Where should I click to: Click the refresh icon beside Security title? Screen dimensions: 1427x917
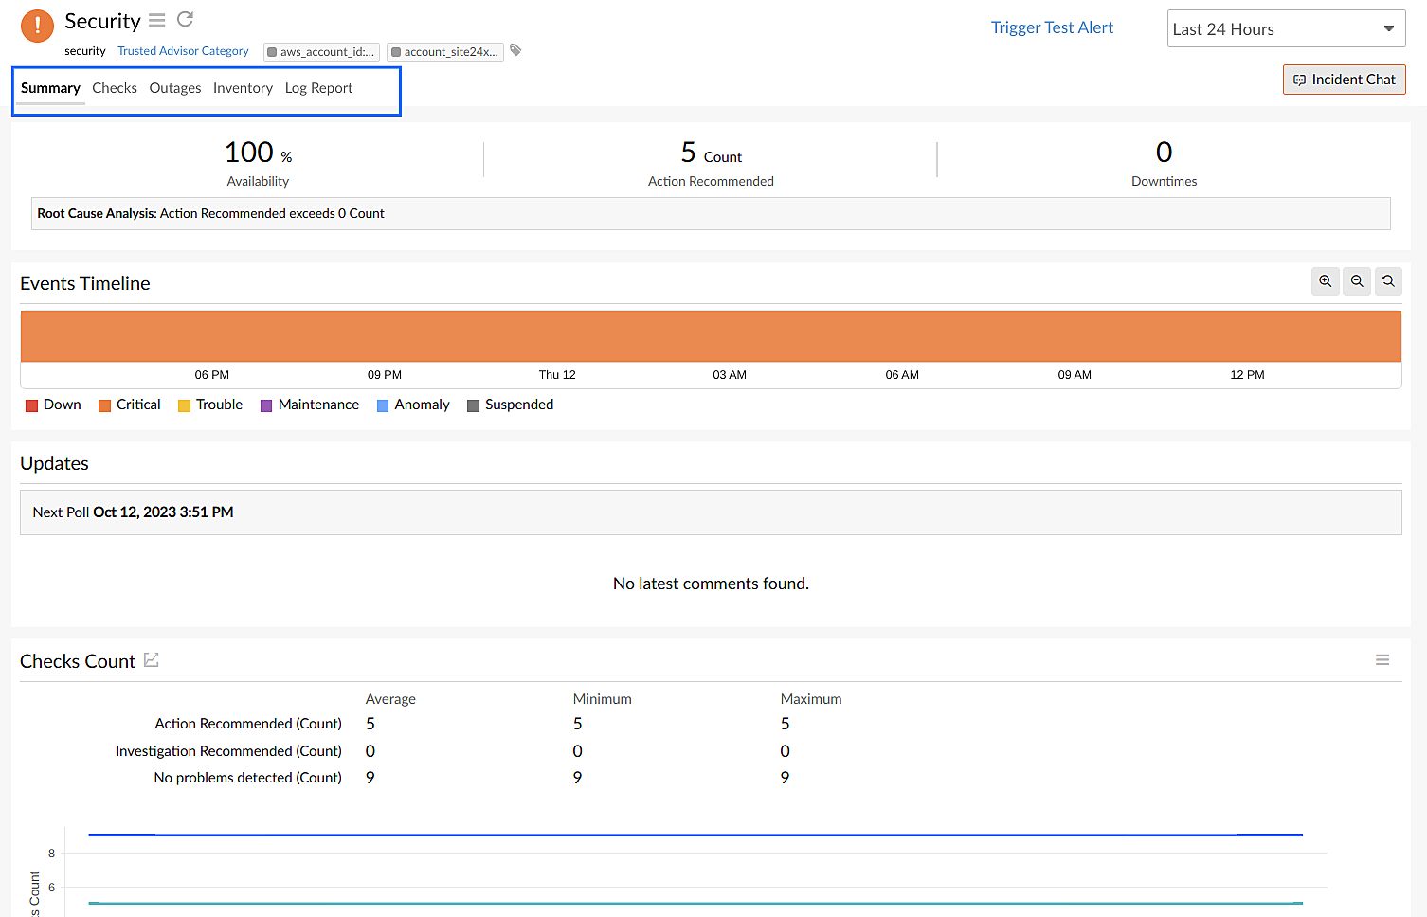pyautogui.click(x=184, y=19)
